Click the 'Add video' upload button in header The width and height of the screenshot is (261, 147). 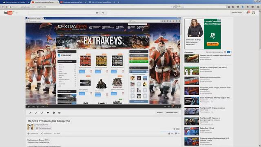[237, 13]
